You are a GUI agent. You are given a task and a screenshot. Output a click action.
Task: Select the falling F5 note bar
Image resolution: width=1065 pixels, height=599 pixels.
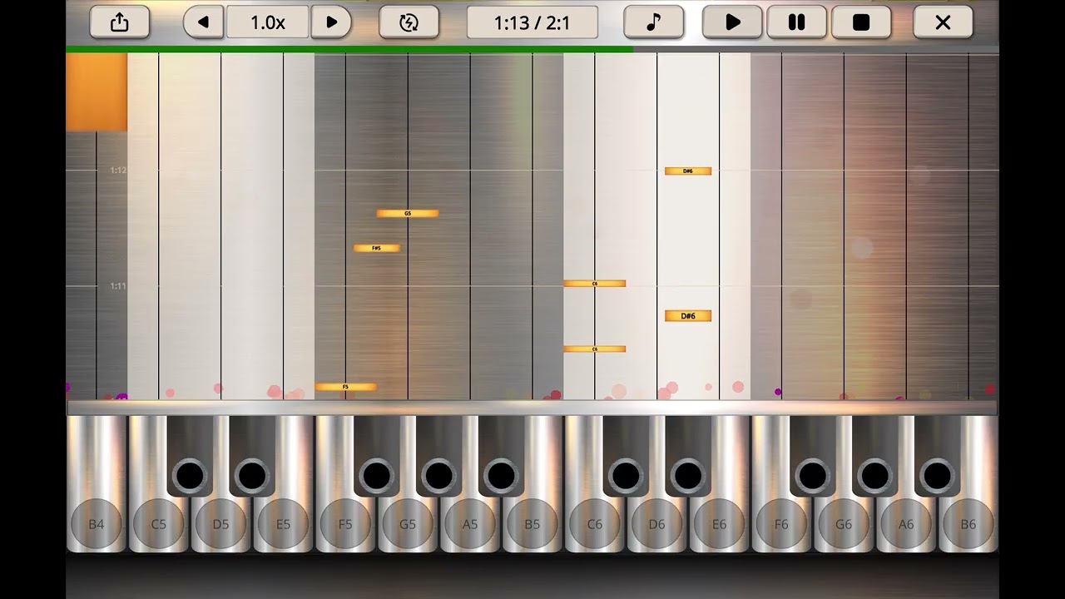[345, 387]
